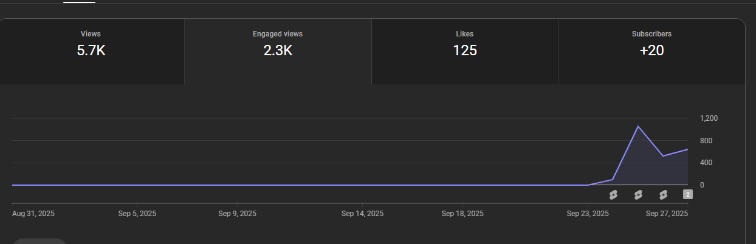This screenshot has height=244, width=756.
Task: Select the Sep 23, 2025 axis date
Action: [588, 214]
